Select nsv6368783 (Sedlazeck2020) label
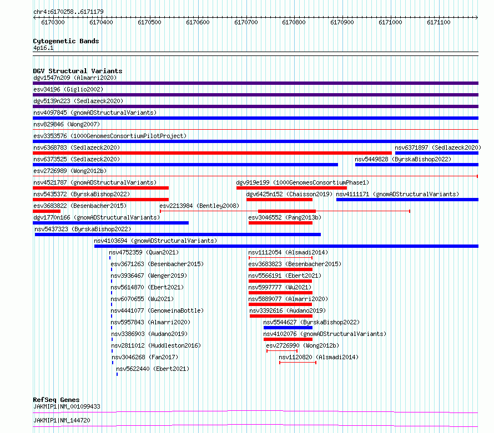Viewport: 494px width, 433px height. coord(77,147)
